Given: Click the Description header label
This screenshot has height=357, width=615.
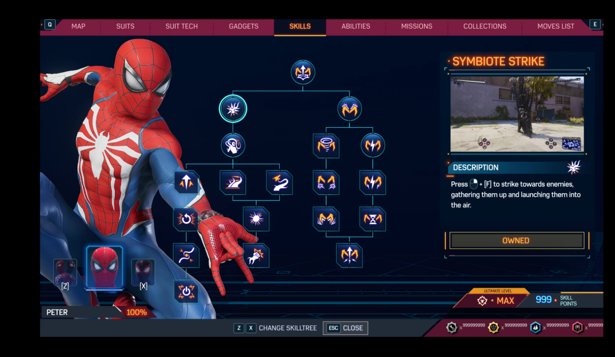Looking at the screenshot, I should pos(475,168).
